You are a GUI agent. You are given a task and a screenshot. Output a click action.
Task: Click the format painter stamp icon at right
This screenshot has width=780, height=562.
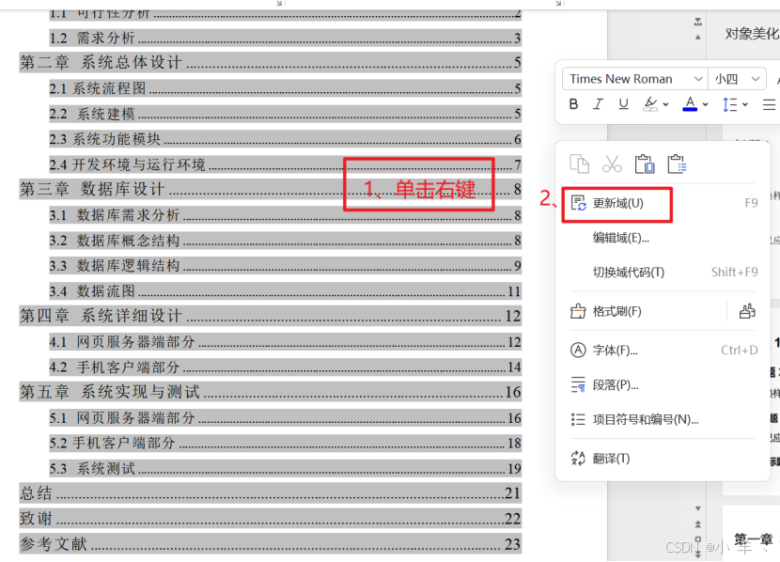point(747,311)
